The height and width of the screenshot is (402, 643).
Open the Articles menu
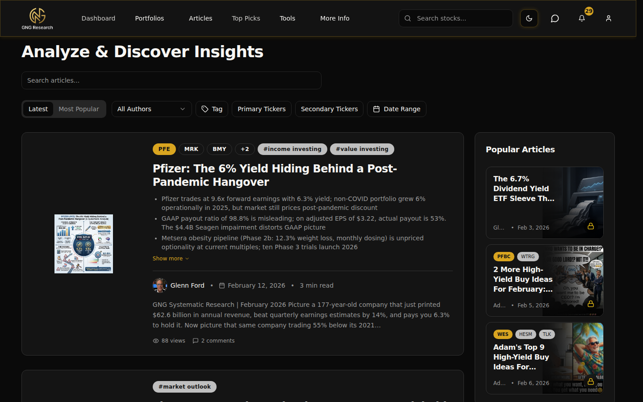click(x=200, y=18)
